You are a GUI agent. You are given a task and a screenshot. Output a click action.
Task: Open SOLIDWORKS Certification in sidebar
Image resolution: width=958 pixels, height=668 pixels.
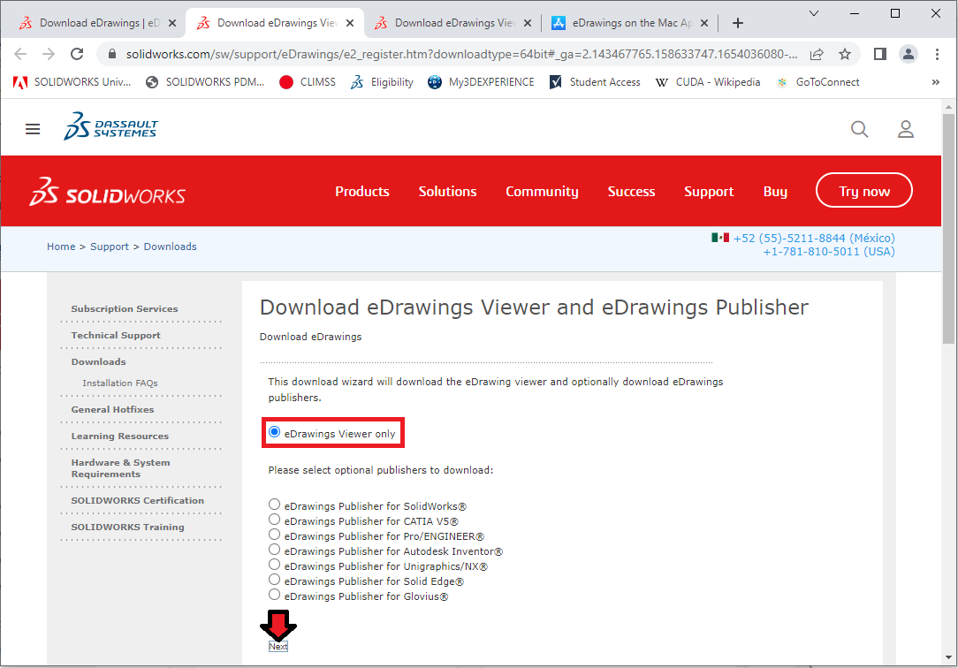coord(138,501)
